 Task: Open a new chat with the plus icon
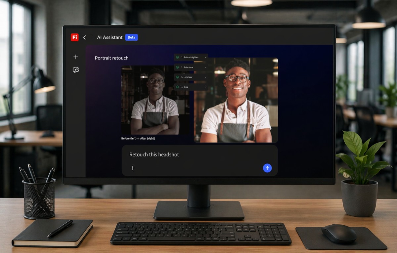click(x=76, y=57)
